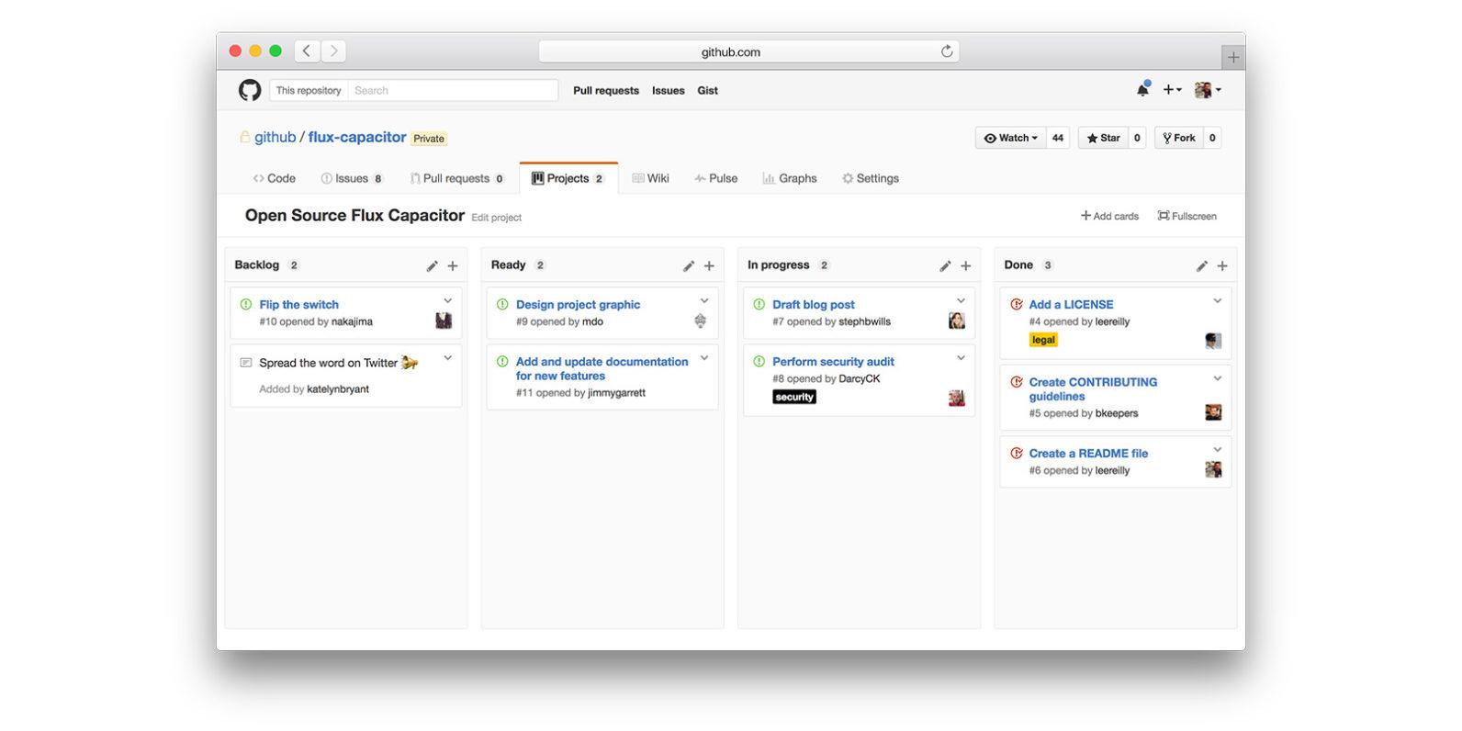
Task: Add a card to In progress column
Action: pos(965,266)
